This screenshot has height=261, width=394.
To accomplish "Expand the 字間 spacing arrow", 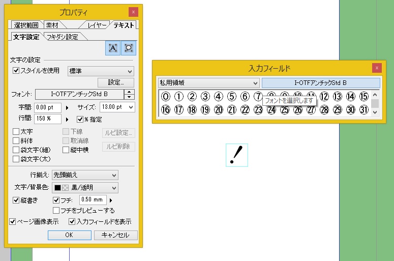I will (67, 108).
